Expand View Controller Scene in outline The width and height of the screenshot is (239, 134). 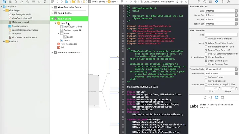pyautogui.click(x=52, y=7)
